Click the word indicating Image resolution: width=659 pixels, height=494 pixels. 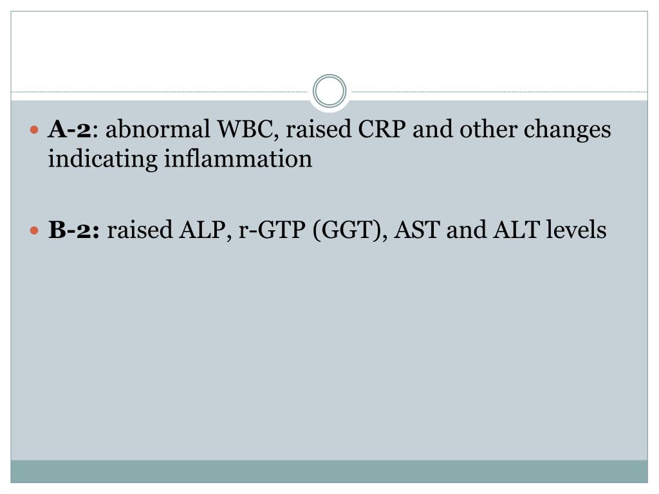click(102, 160)
